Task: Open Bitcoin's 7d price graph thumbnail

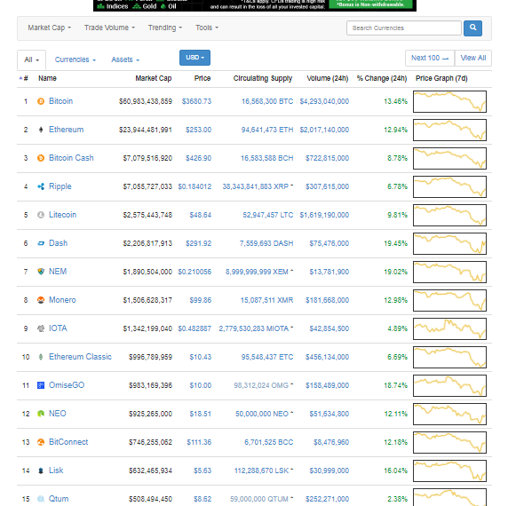Action: coord(449,102)
